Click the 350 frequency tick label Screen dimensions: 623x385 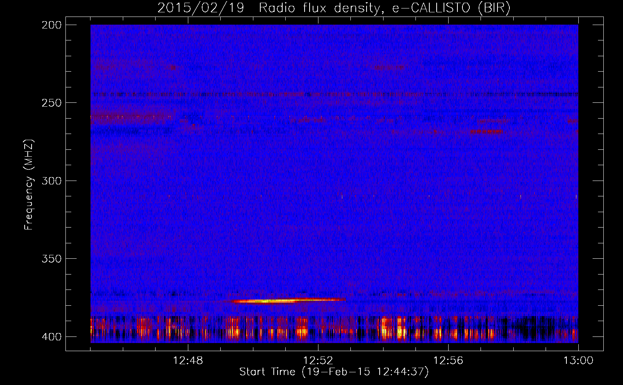pos(52,259)
